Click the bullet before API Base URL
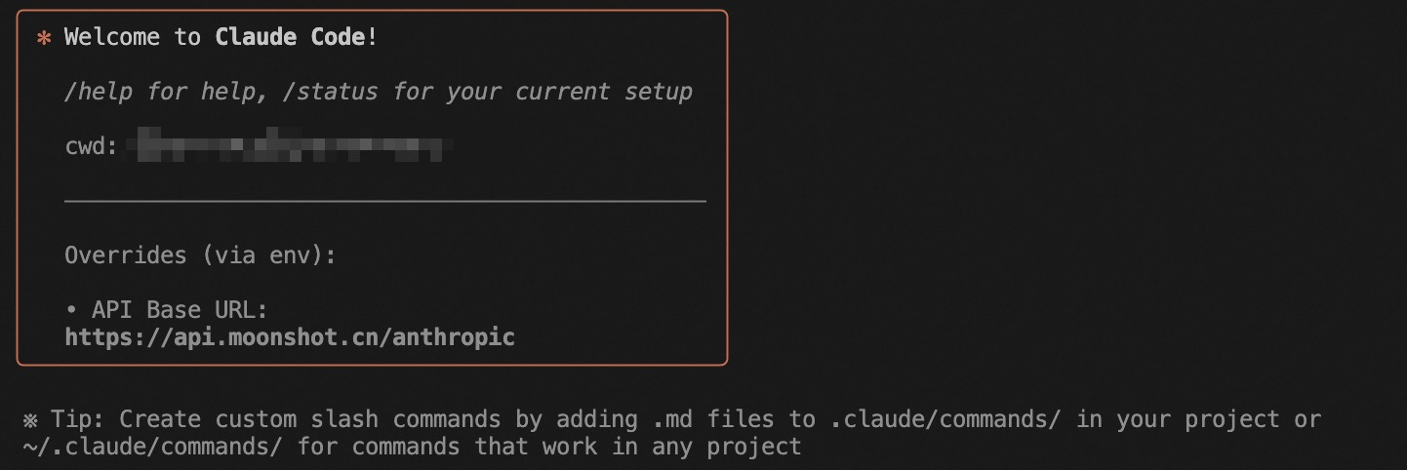 click(x=71, y=310)
